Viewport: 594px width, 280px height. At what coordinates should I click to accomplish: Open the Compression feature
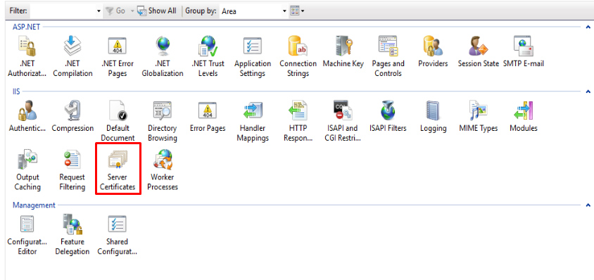(72, 117)
